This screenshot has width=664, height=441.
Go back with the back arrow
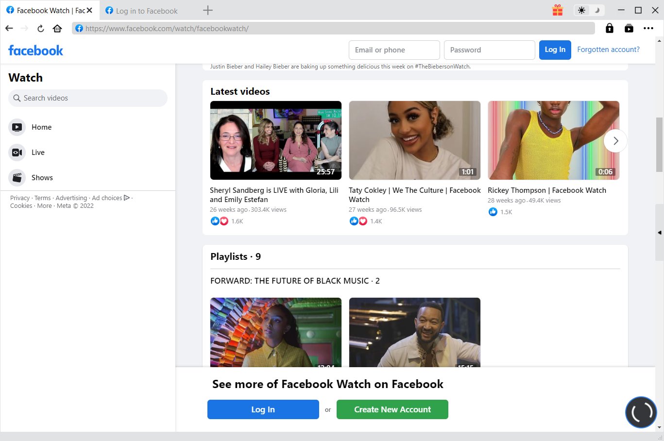pyautogui.click(x=9, y=29)
